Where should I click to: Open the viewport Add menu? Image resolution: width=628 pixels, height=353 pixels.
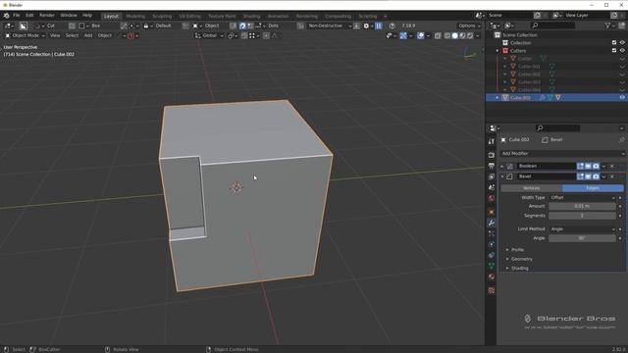click(x=88, y=35)
